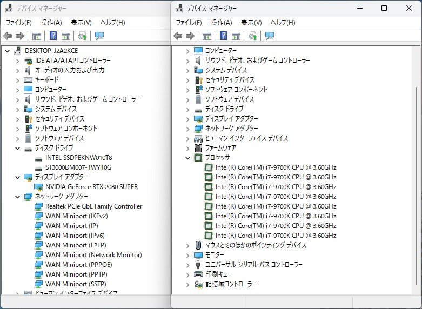Maximize the right Device Manager window
Image resolution: width=422 pixels, height=309 pixels.
(384, 8)
